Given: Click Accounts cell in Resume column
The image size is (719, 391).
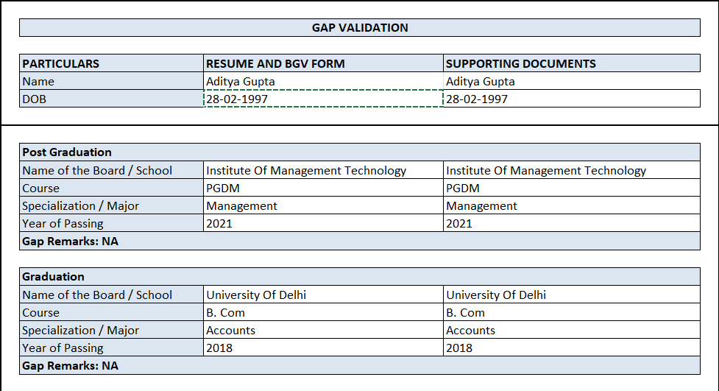Looking at the screenshot, I should pos(323,331).
